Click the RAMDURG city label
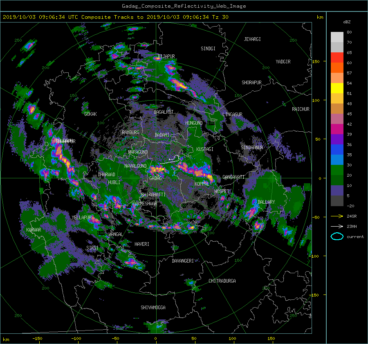The width and height of the screenshot is (368, 344). pos(130,133)
